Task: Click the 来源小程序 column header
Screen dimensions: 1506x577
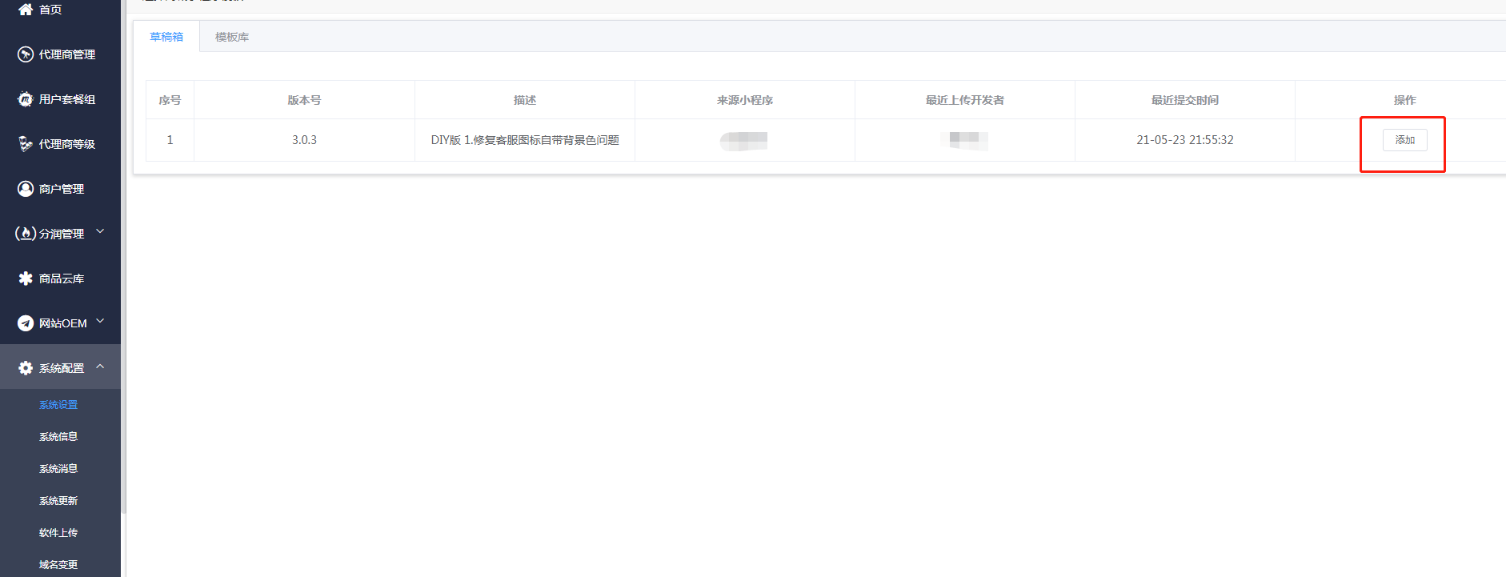Action: (x=745, y=100)
